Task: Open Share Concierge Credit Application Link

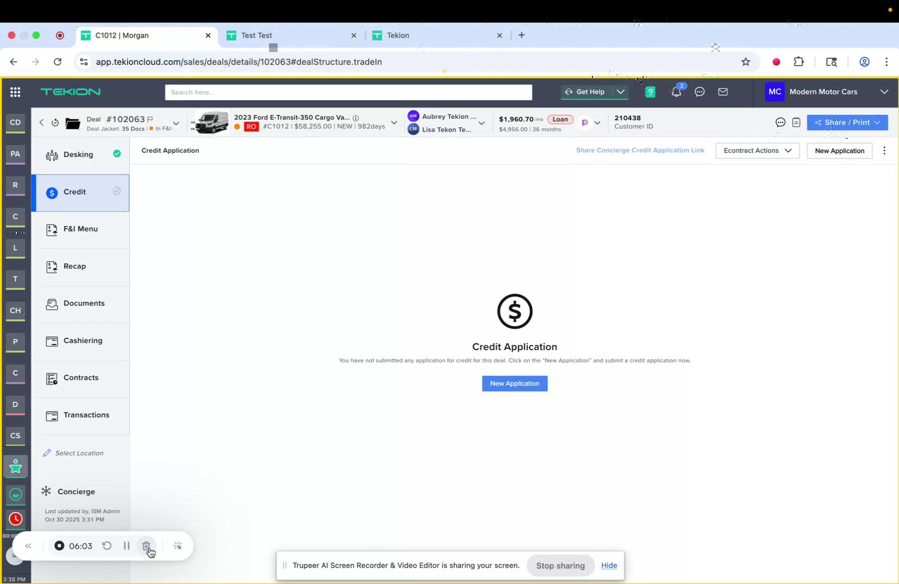Action: click(x=640, y=150)
